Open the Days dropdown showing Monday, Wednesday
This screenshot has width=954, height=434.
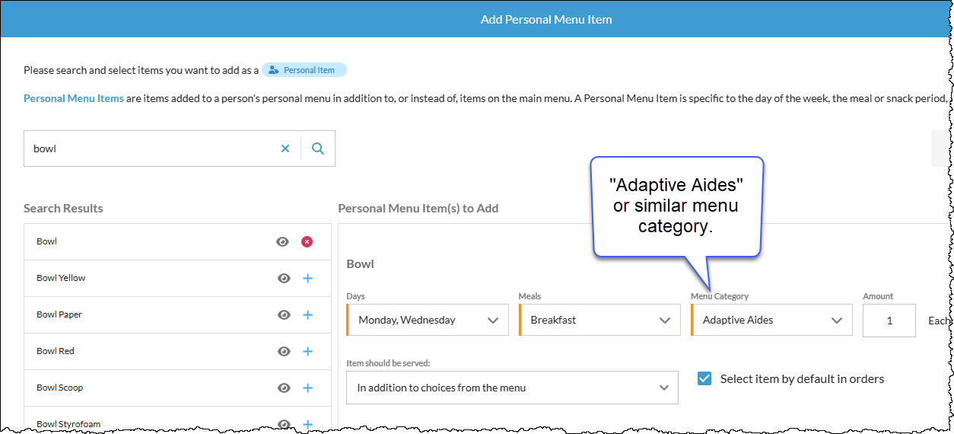point(428,320)
